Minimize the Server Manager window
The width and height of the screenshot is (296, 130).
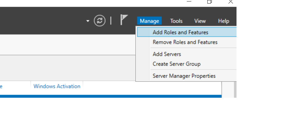click(x=189, y=2)
